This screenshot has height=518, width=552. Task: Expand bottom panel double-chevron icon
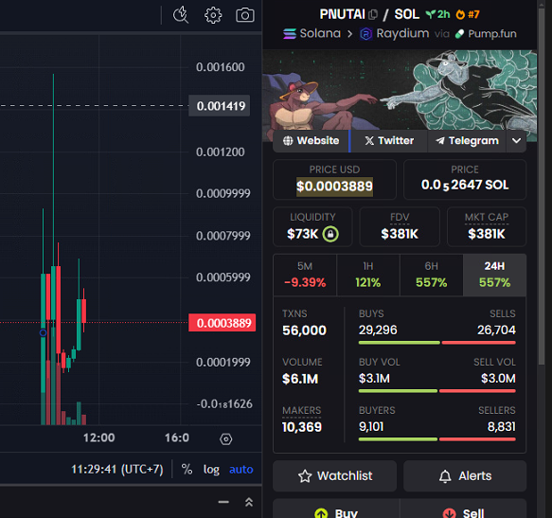(249, 502)
